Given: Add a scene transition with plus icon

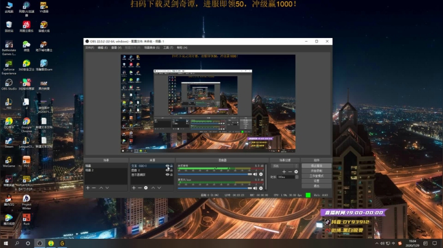Looking at the screenshot, I should [x=284, y=172].
